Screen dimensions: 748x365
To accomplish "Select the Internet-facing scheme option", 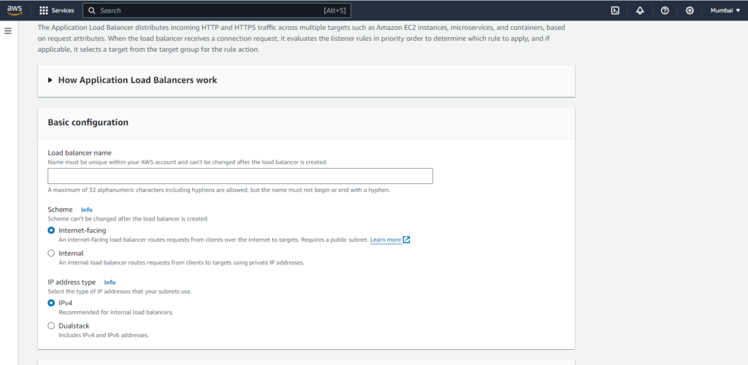I will 51,230.
